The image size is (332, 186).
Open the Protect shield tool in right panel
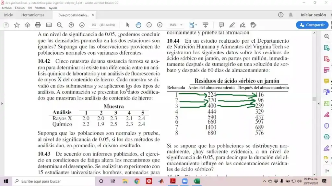coord(327,126)
